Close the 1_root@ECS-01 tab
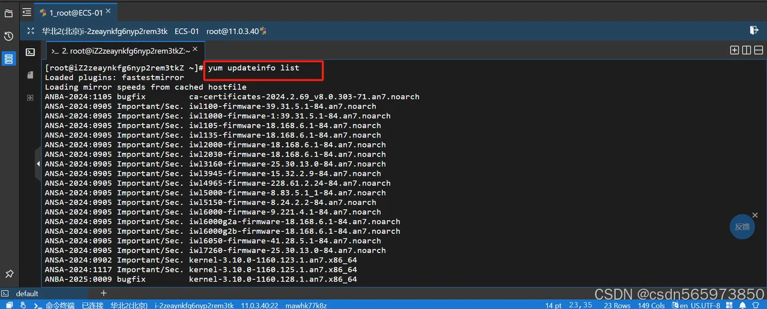 click(108, 10)
